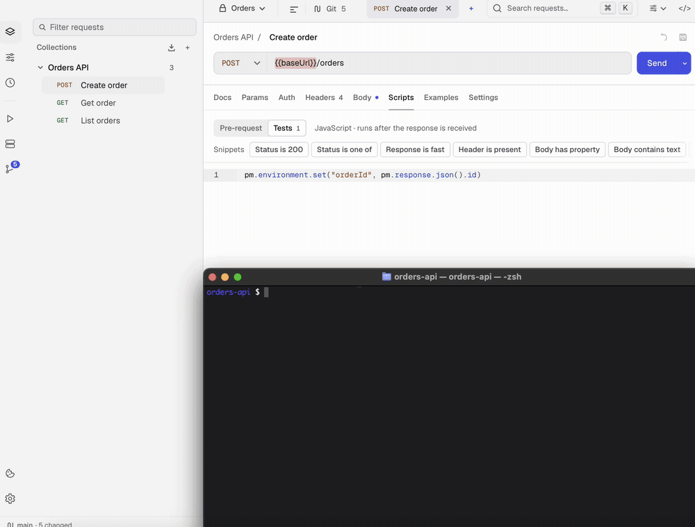Switch to the Headers tab
Image resolution: width=695 pixels, height=527 pixels.
click(324, 97)
